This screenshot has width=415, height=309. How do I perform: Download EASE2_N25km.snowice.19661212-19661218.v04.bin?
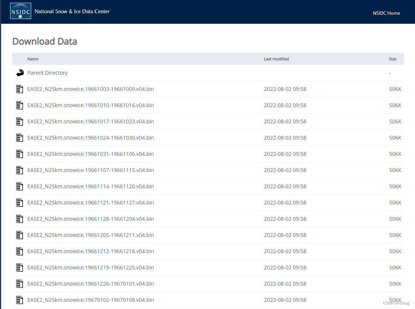point(90,251)
